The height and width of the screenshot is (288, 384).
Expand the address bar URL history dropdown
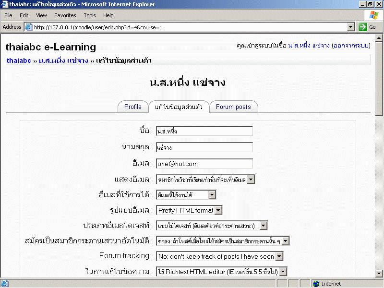pyautogui.click(x=350, y=27)
